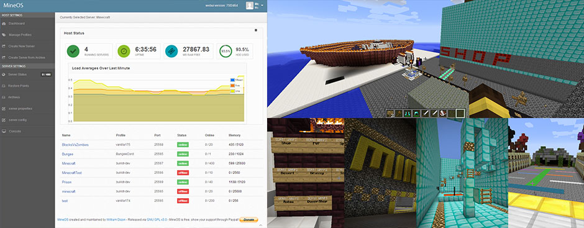Open the Dashboard sidebar item
Image resolution: width=584 pixels, height=228 pixels.
click(x=17, y=24)
